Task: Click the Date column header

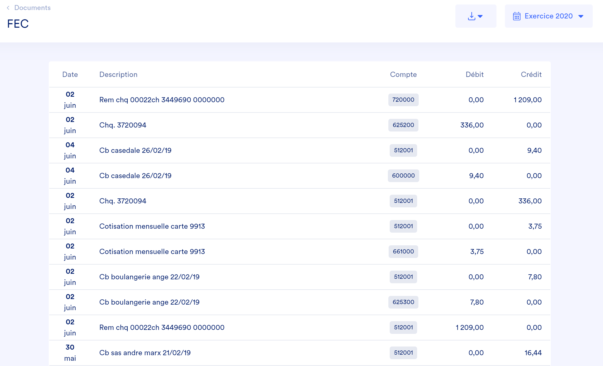Action: click(x=70, y=75)
